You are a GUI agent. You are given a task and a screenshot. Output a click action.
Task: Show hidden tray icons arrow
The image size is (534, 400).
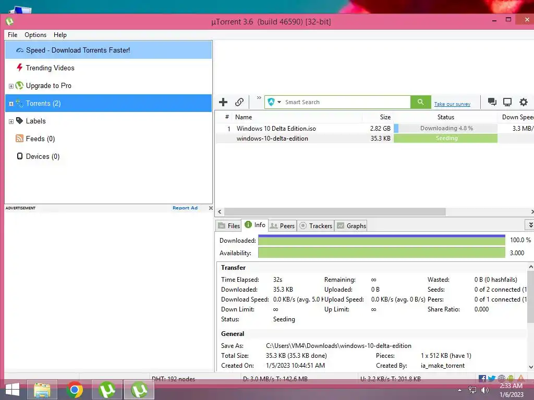pyautogui.click(x=460, y=390)
